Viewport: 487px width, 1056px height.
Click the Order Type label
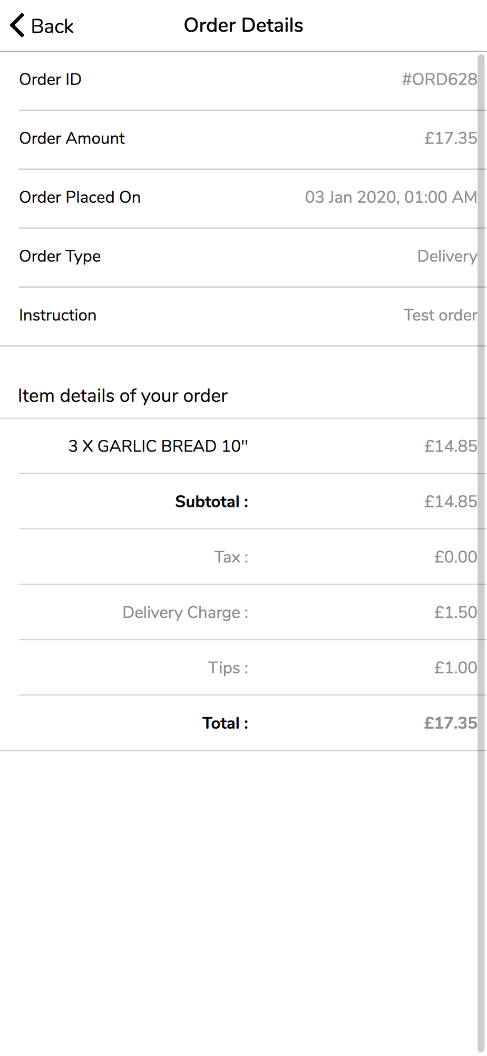[60, 257]
